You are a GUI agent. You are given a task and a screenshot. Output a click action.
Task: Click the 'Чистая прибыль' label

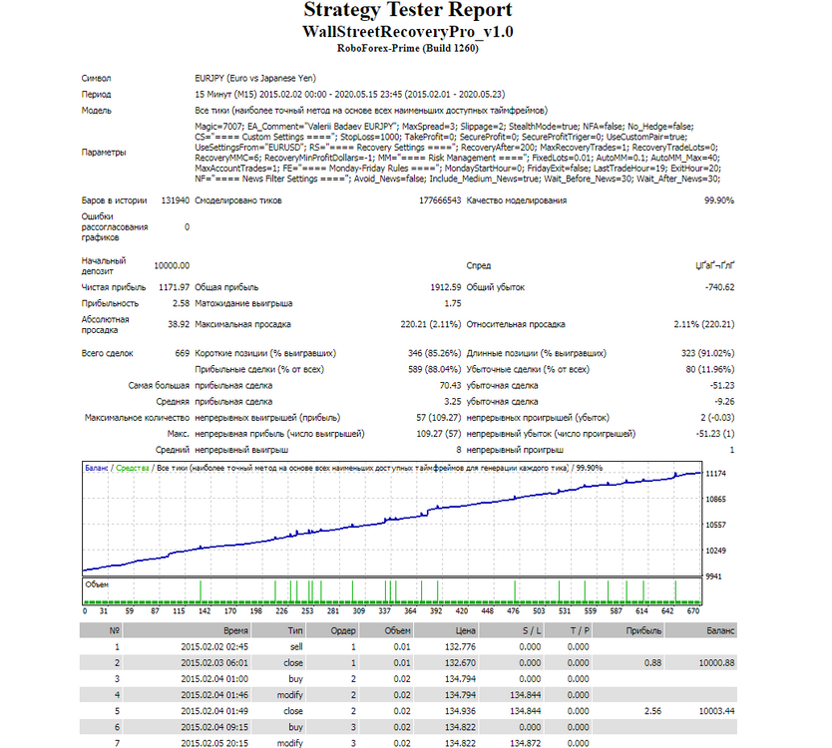(113, 287)
